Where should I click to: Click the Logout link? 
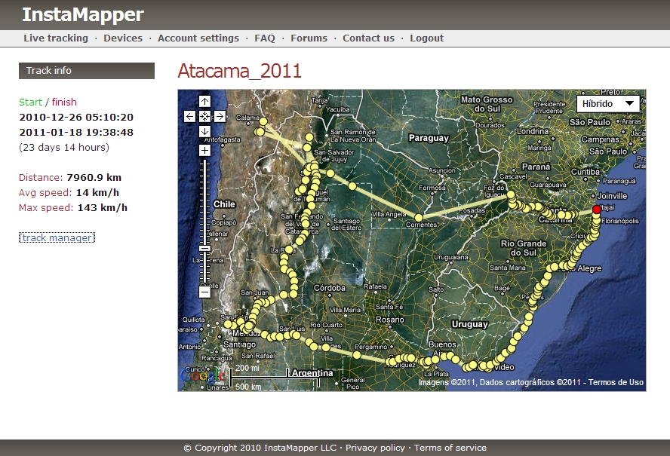coord(427,38)
